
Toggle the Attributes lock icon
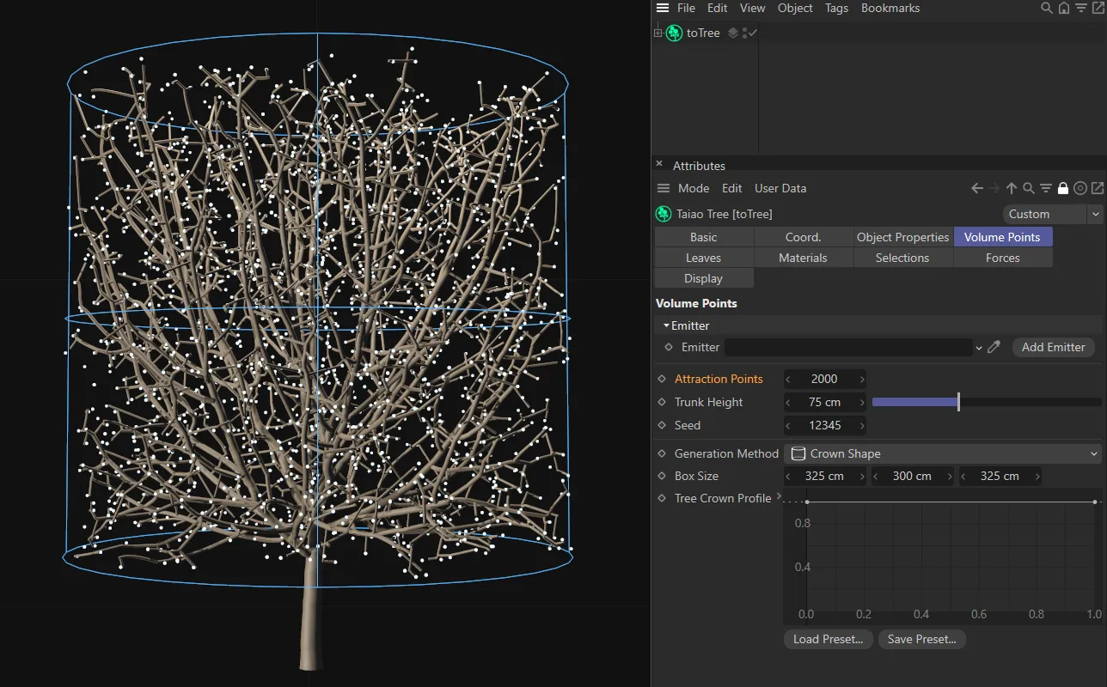[x=1063, y=188]
